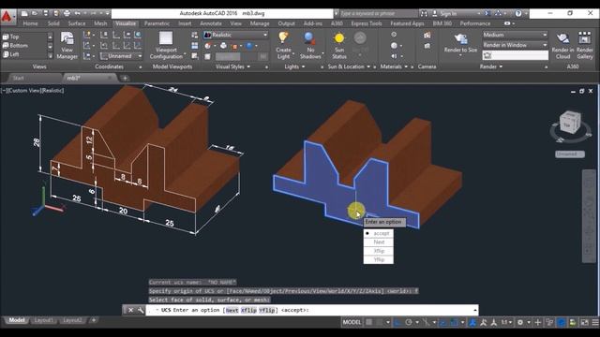Expand the Render panel
The image size is (600, 337).
[491, 66]
